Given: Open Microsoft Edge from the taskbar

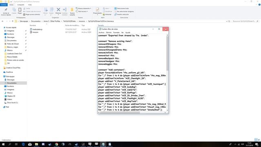Looking at the screenshot, I should (x=23, y=144).
